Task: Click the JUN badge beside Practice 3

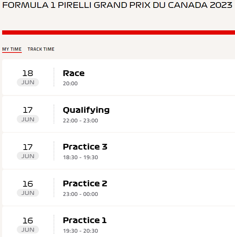Action: (28, 156)
